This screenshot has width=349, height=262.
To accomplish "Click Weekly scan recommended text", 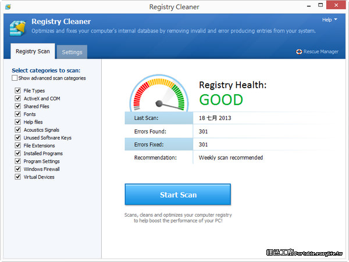I will pyautogui.click(x=231, y=158).
